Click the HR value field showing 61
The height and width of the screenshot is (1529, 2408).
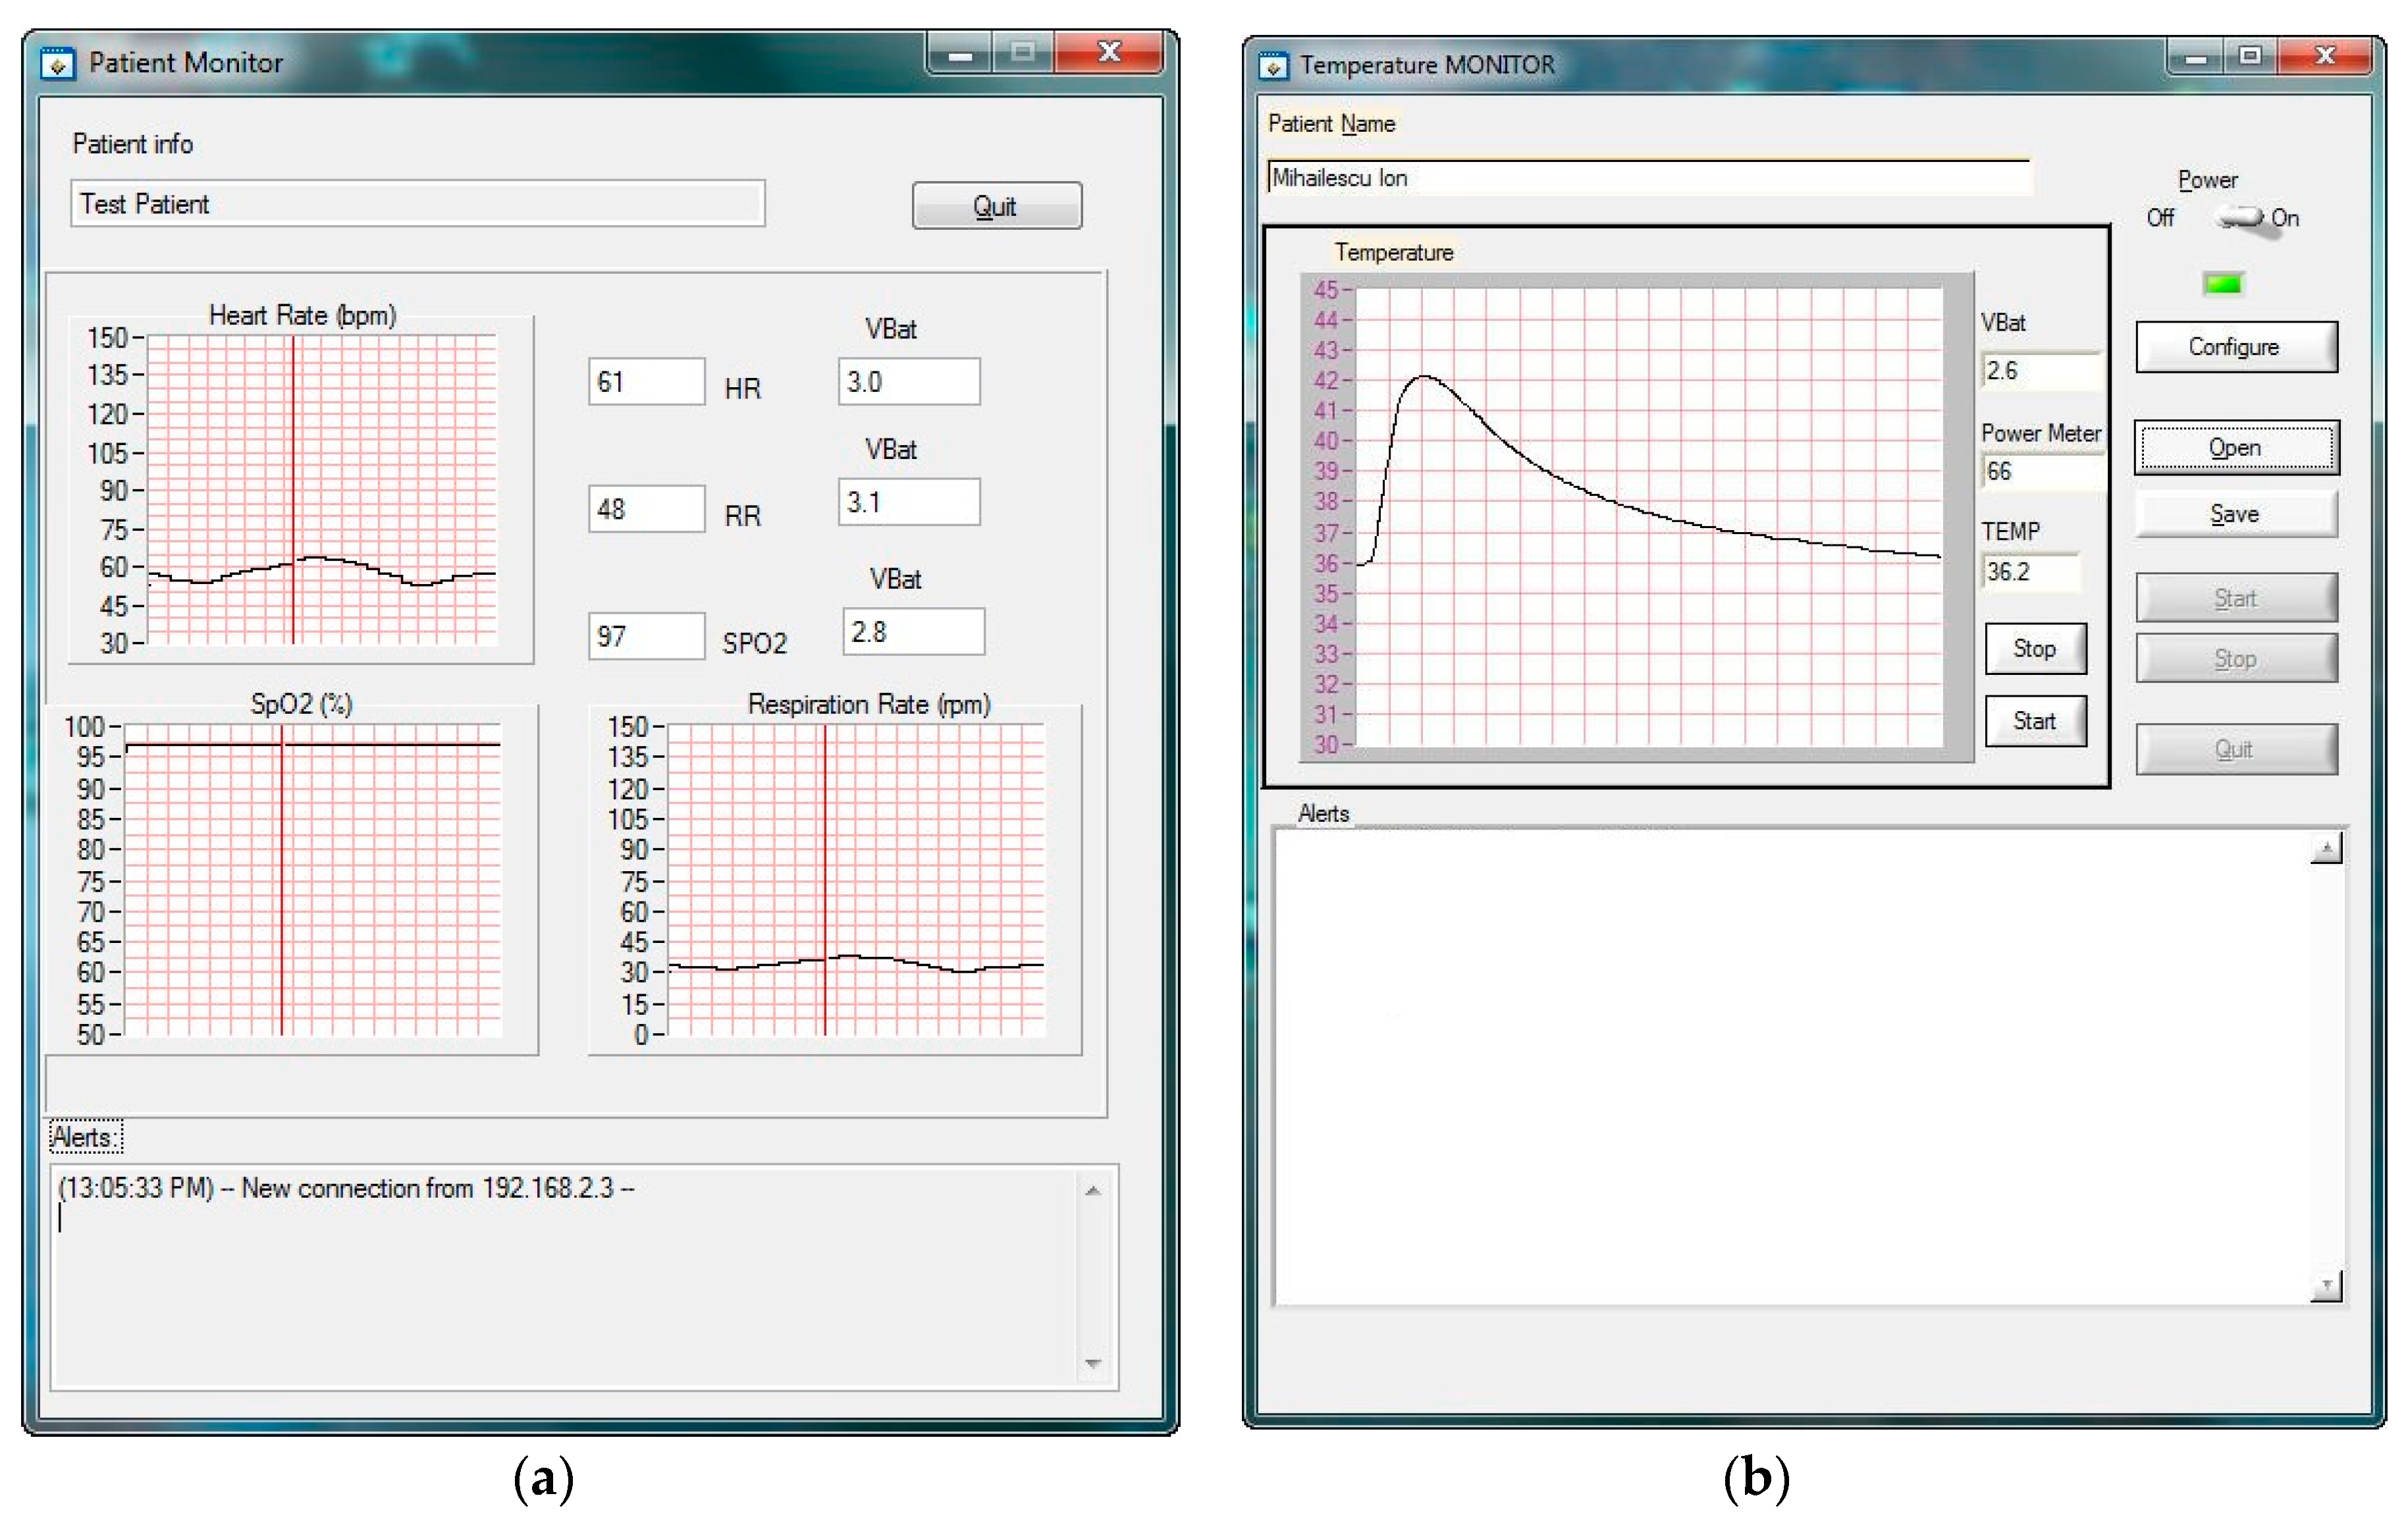tap(646, 382)
